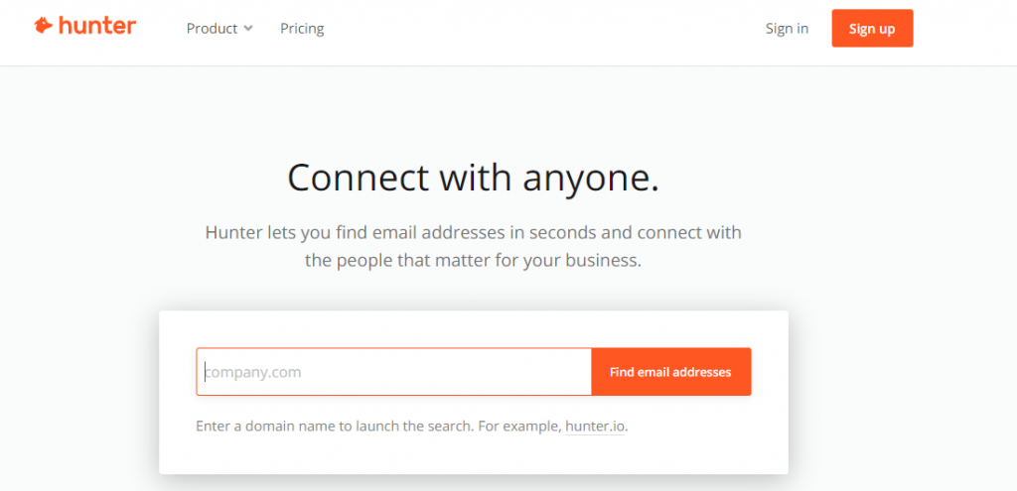Go to the Pricing page
Image resolution: width=1017 pixels, height=491 pixels.
pos(302,29)
